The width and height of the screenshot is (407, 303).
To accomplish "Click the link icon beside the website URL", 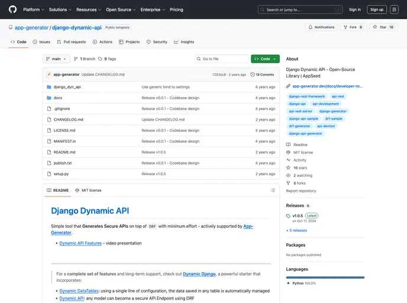I will tap(288, 86).
